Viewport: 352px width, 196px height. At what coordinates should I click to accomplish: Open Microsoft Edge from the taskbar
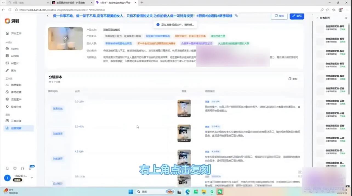click(x=188, y=192)
